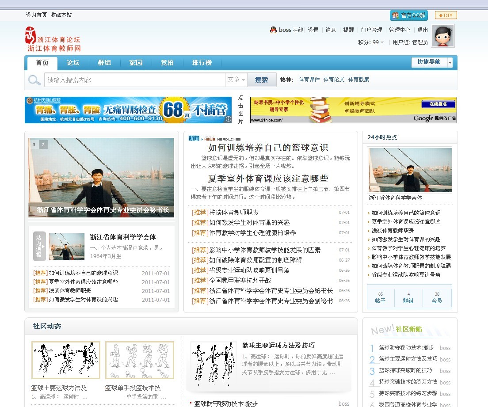The image size is (488, 407).
Task: Open headline 夏季室外体育课应该注意哪些
Action: coord(268,179)
